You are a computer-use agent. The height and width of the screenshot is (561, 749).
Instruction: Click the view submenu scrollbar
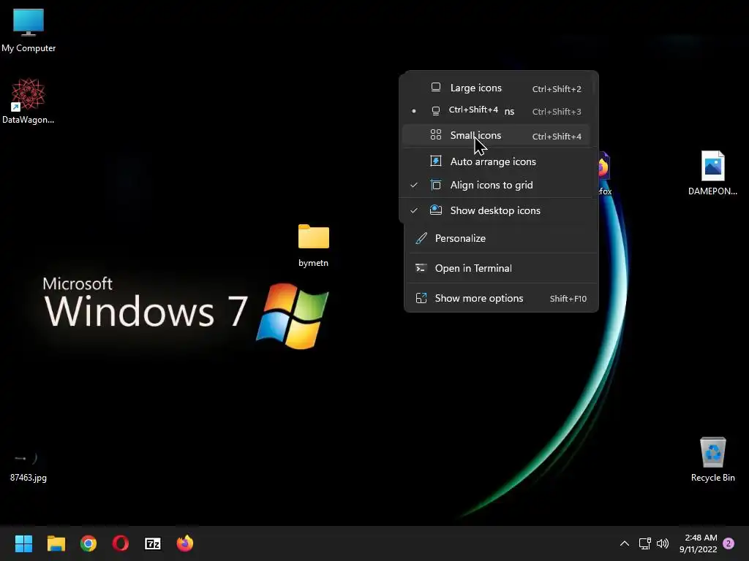click(594, 86)
